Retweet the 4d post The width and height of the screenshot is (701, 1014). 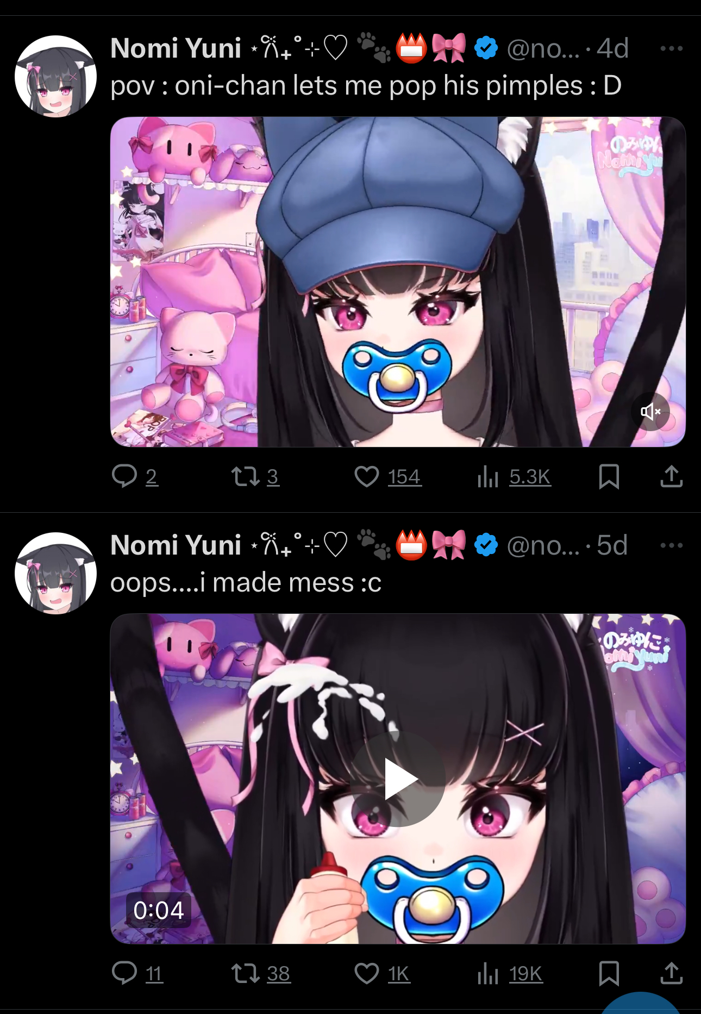click(255, 476)
